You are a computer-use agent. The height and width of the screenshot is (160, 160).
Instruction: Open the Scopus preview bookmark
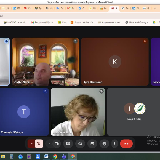coord(83,22)
